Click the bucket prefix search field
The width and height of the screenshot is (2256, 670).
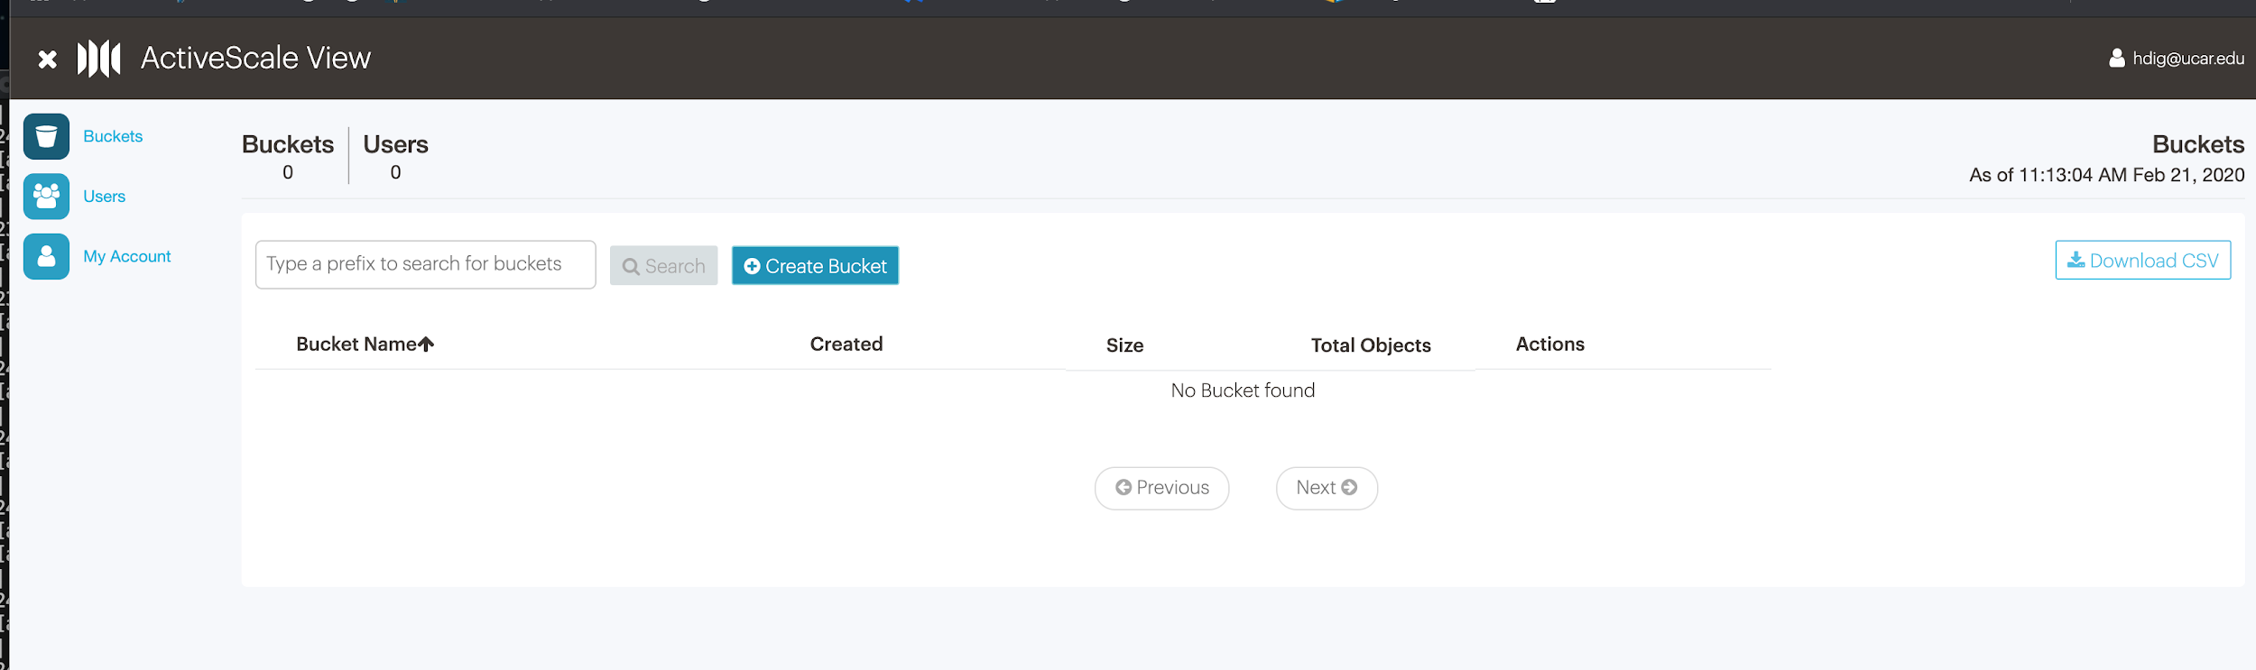click(x=425, y=264)
